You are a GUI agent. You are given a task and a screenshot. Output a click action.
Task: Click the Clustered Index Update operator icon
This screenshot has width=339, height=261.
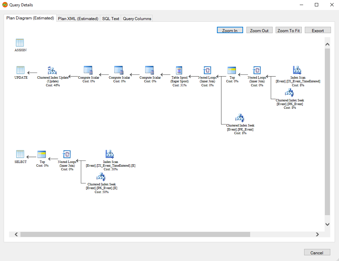[x=52, y=70]
